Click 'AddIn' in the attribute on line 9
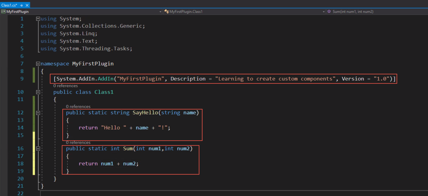This screenshot has height=196, width=428. (105, 79)
